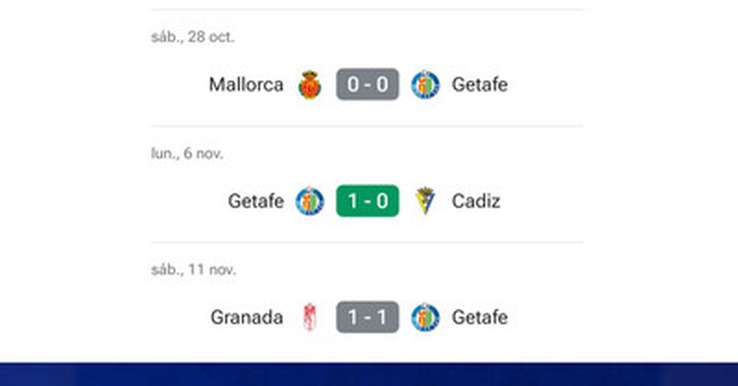
Task: Click Getafe crest beside the 1 - 0 score
Action: pyautogui.click(x=310, y=201)
